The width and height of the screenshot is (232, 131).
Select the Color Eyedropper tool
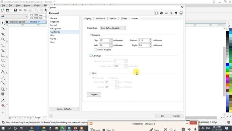[3, 100]
